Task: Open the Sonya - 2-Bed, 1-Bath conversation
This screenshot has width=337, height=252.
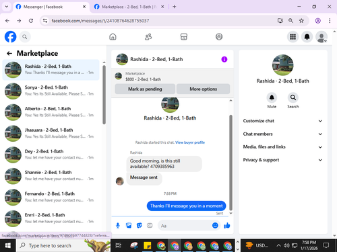Action: pyautogui.click(x=51, y=91)
